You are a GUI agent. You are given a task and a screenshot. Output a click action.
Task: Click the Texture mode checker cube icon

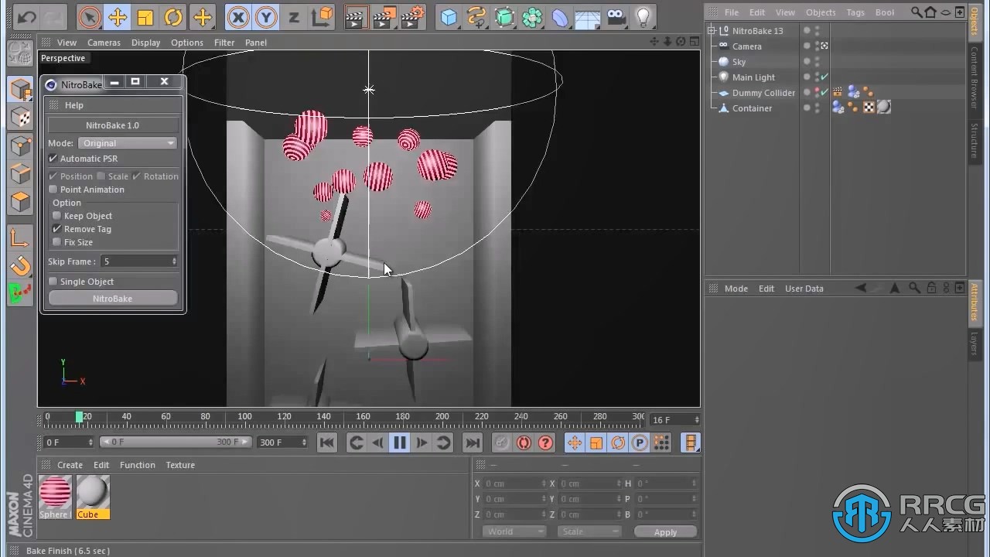[x=21, y=118]
